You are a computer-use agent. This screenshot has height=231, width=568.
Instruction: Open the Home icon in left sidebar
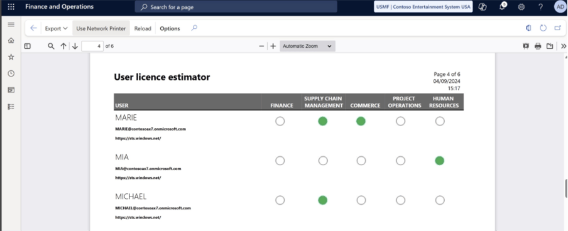click(11, 41)
